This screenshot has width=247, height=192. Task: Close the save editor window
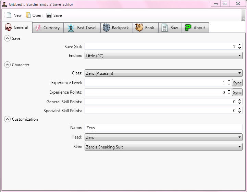[x=238, y=4]
